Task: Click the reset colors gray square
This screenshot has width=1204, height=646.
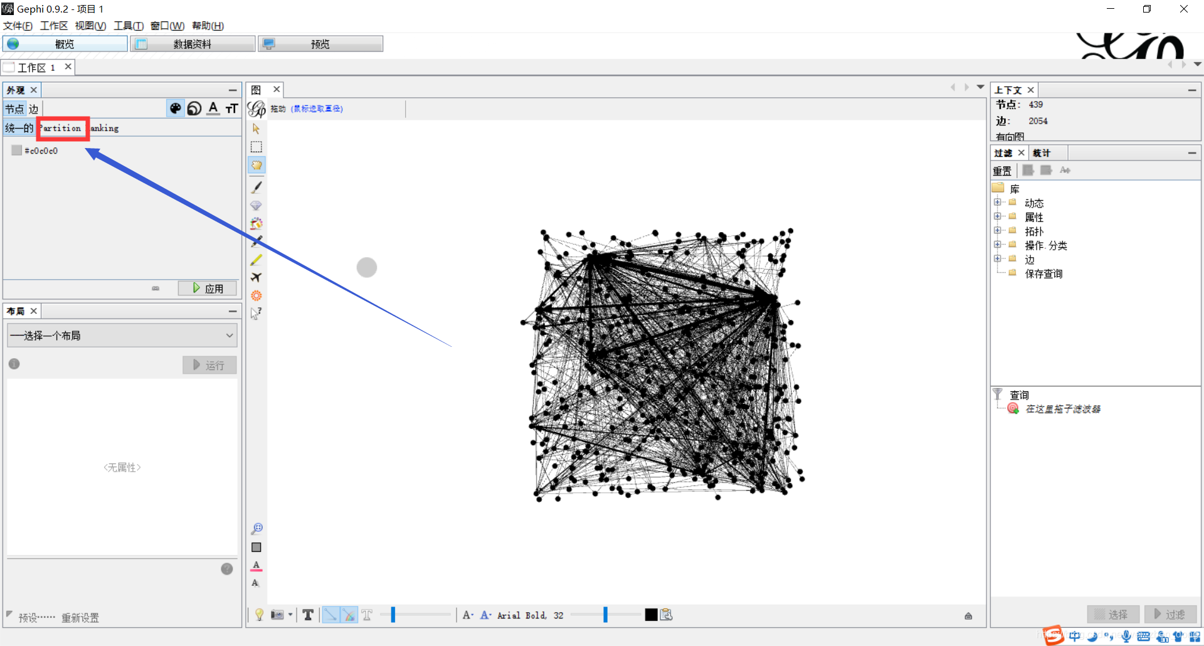Action: (x=256, y=548)
